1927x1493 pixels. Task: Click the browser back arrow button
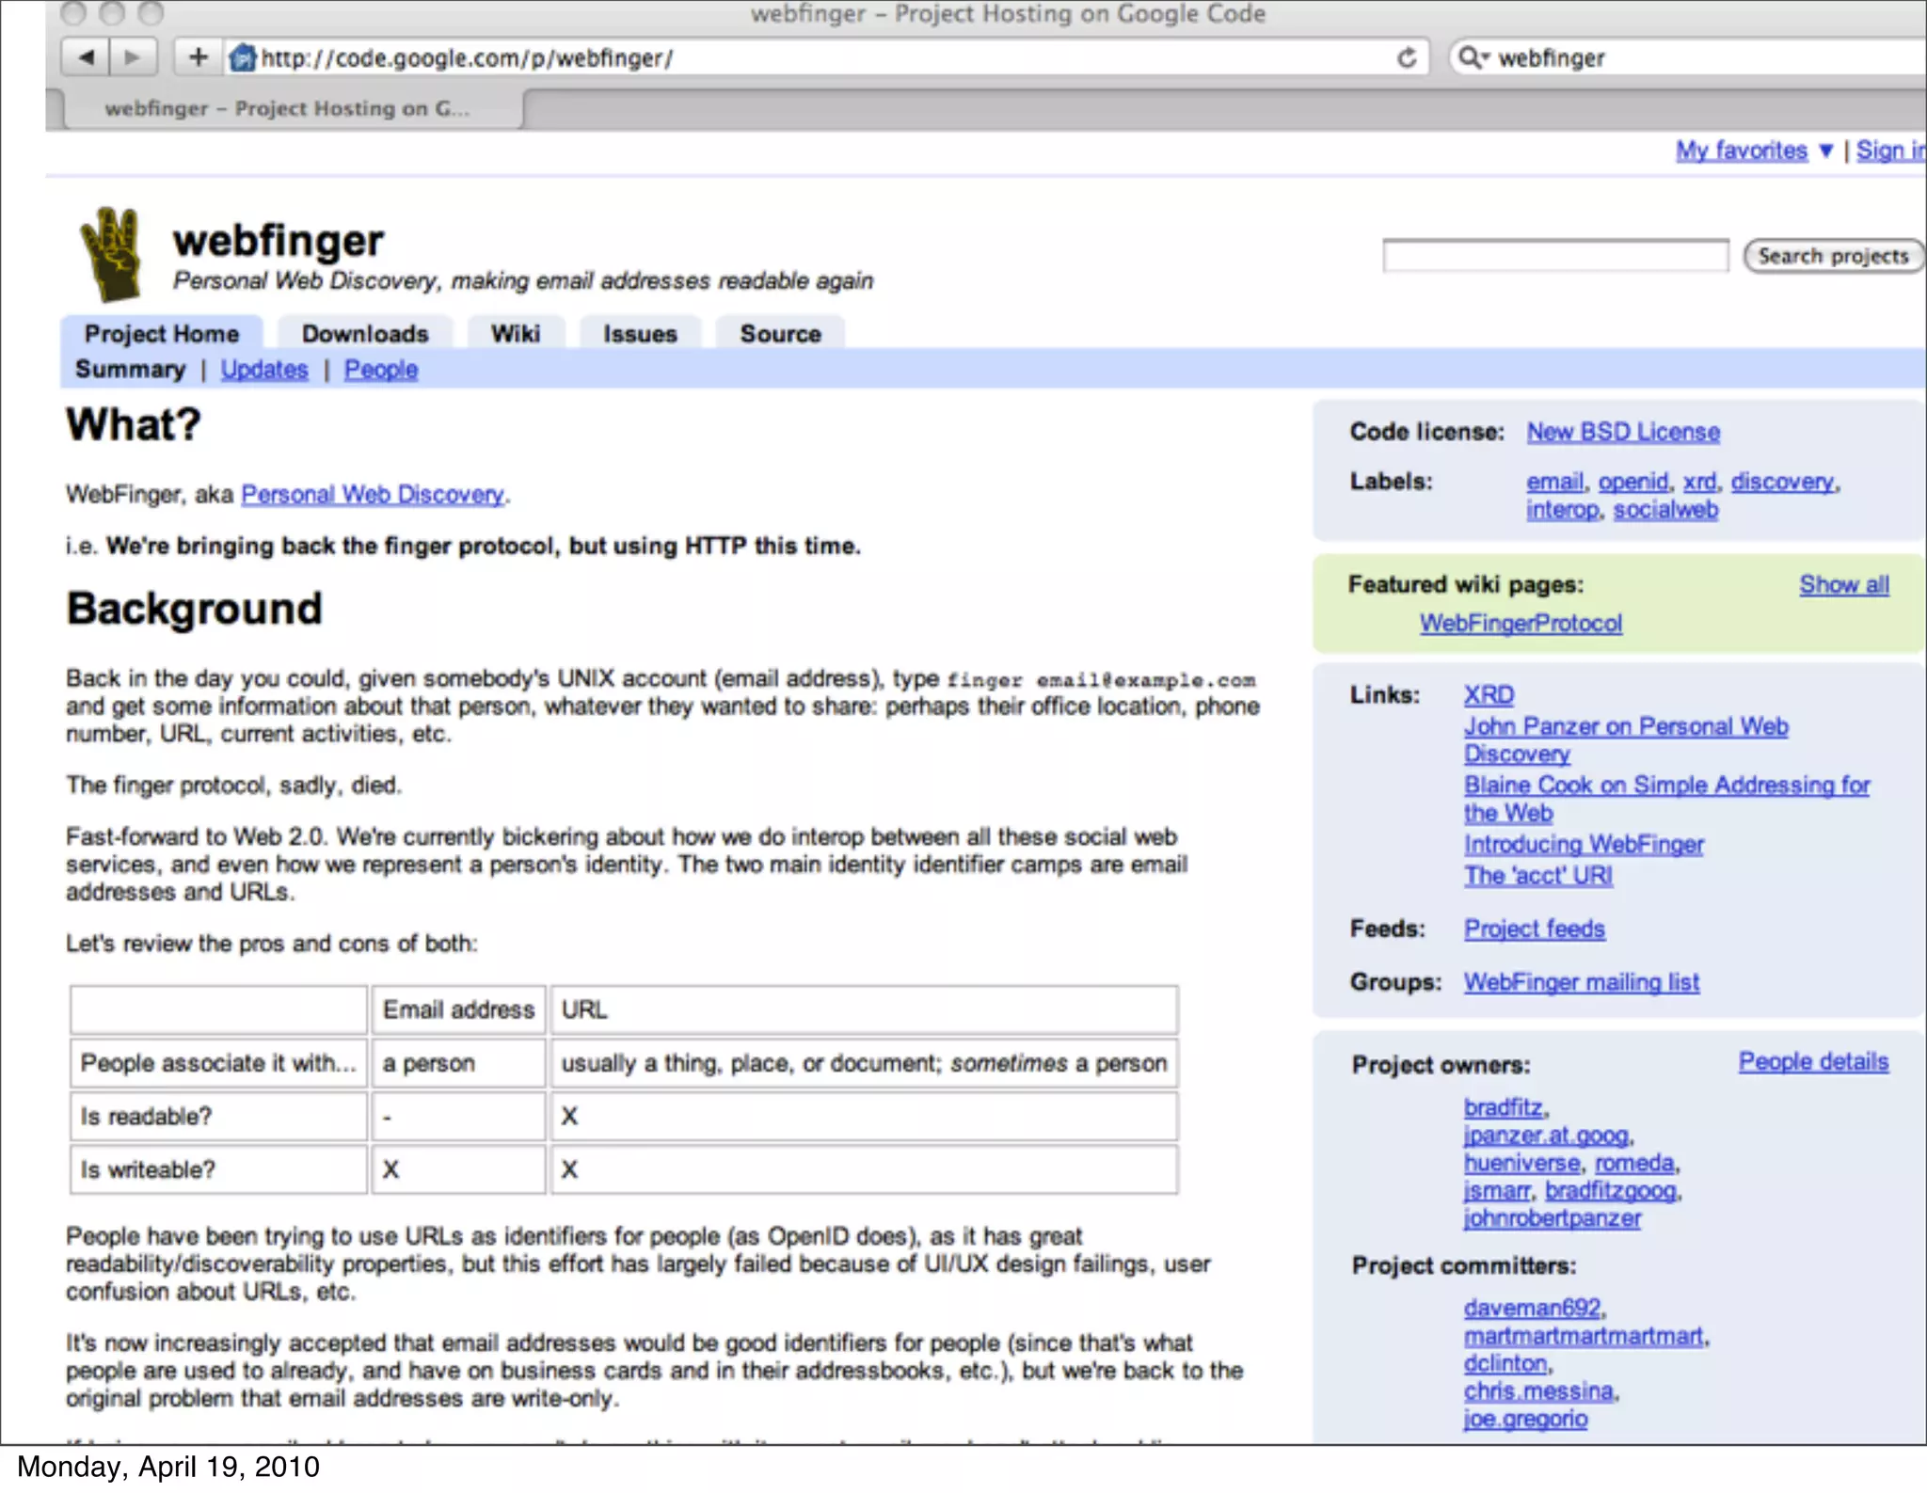coord(86,57)
